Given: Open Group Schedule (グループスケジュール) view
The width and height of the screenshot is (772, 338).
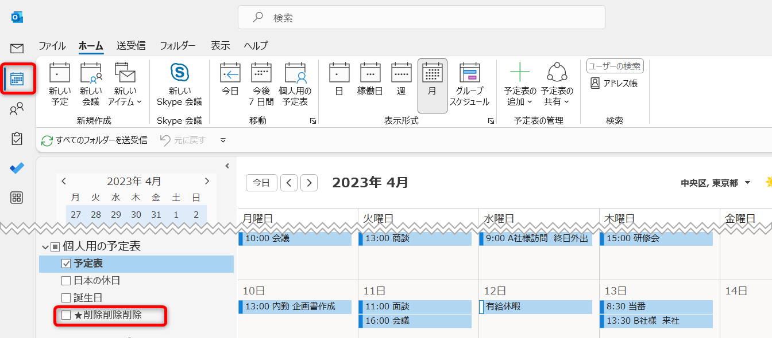Looking at the screenshot, I should point(469,84).
